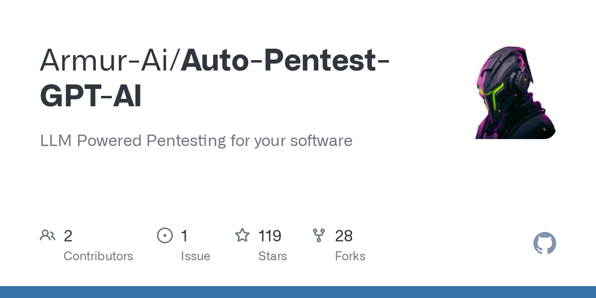Image resolution: width=596 pixels, height=298 pixels.
Task: Click the contributors people icon
Action: pos(48,235)
